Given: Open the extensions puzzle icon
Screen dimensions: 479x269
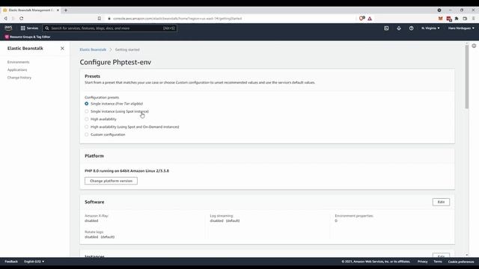Looking at the screenshot, I should (457, 18).
